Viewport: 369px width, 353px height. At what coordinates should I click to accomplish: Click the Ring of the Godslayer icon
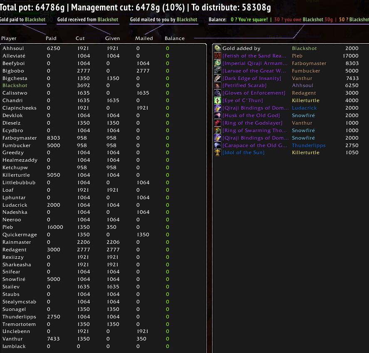(218, 123)
